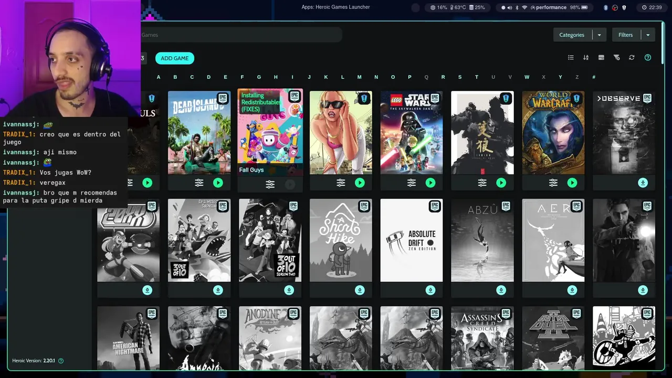The image size is (672, 378).
Task: Download Absolute Drift Zen Edition
Action: point(430,290)
